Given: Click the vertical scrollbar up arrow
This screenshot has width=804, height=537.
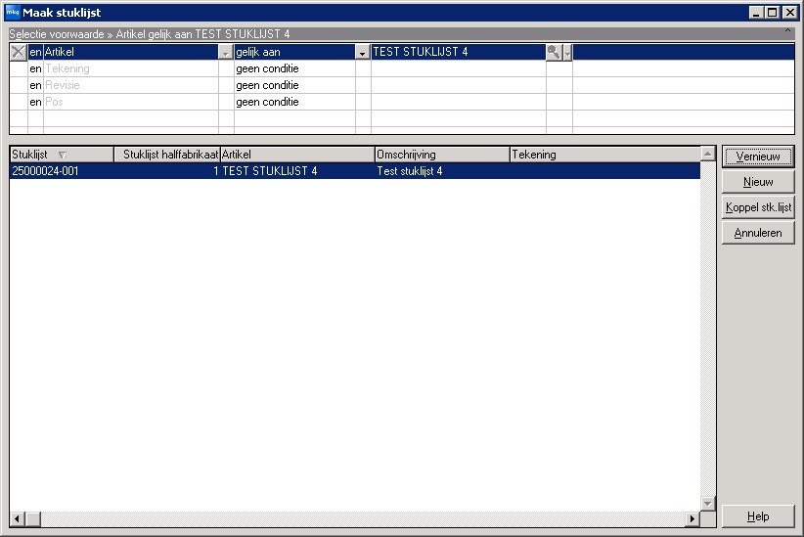Looking at the screenshot, I should click(708, 154).
